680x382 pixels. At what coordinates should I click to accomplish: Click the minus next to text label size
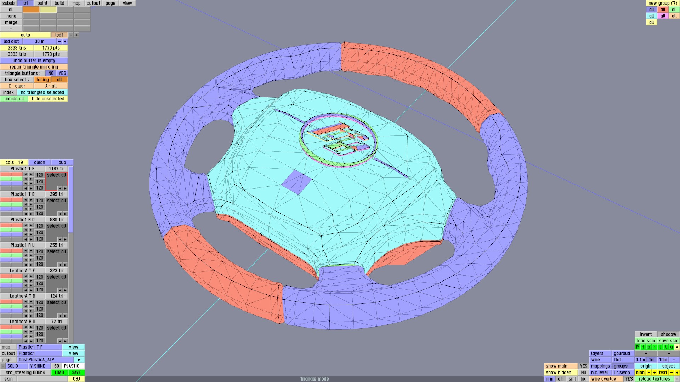point(671,372)
